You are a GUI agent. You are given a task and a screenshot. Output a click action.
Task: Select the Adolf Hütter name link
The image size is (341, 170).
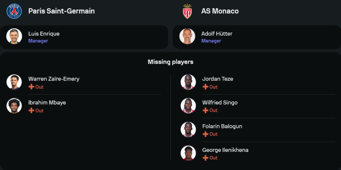tap(217, 33)
